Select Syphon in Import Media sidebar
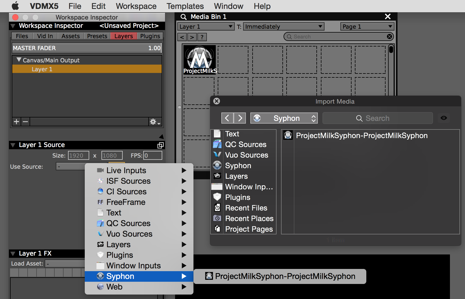Viewport: 465px width, 299px height. click(x=243, y=166)
